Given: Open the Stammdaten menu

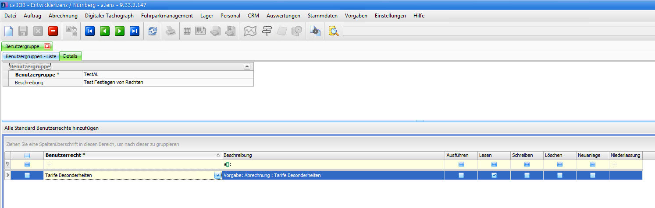Looking at the screenshot, I should 322,16.
